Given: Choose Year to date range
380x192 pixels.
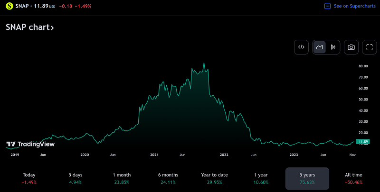Looking at the screenshot, I should (214, 178).
